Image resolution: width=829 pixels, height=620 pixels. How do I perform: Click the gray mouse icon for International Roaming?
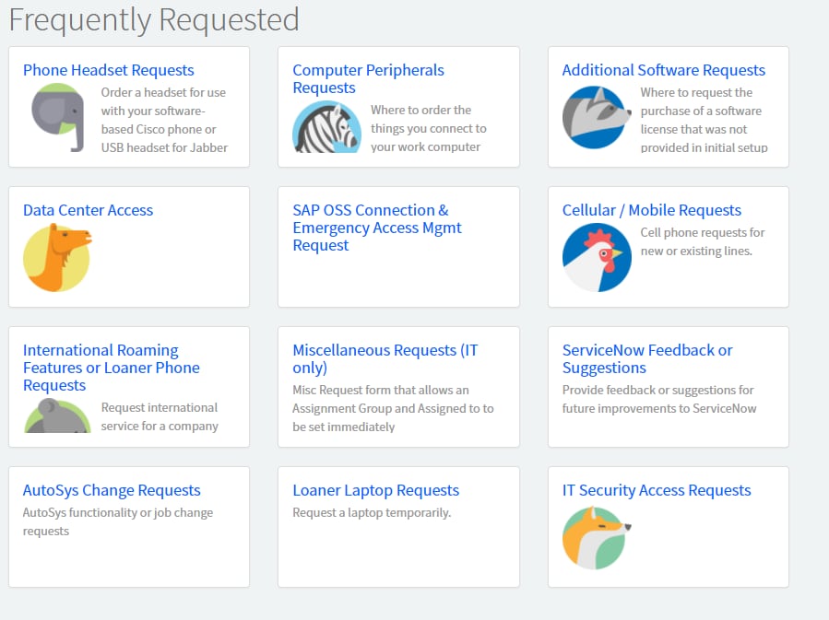coord(57,415)
